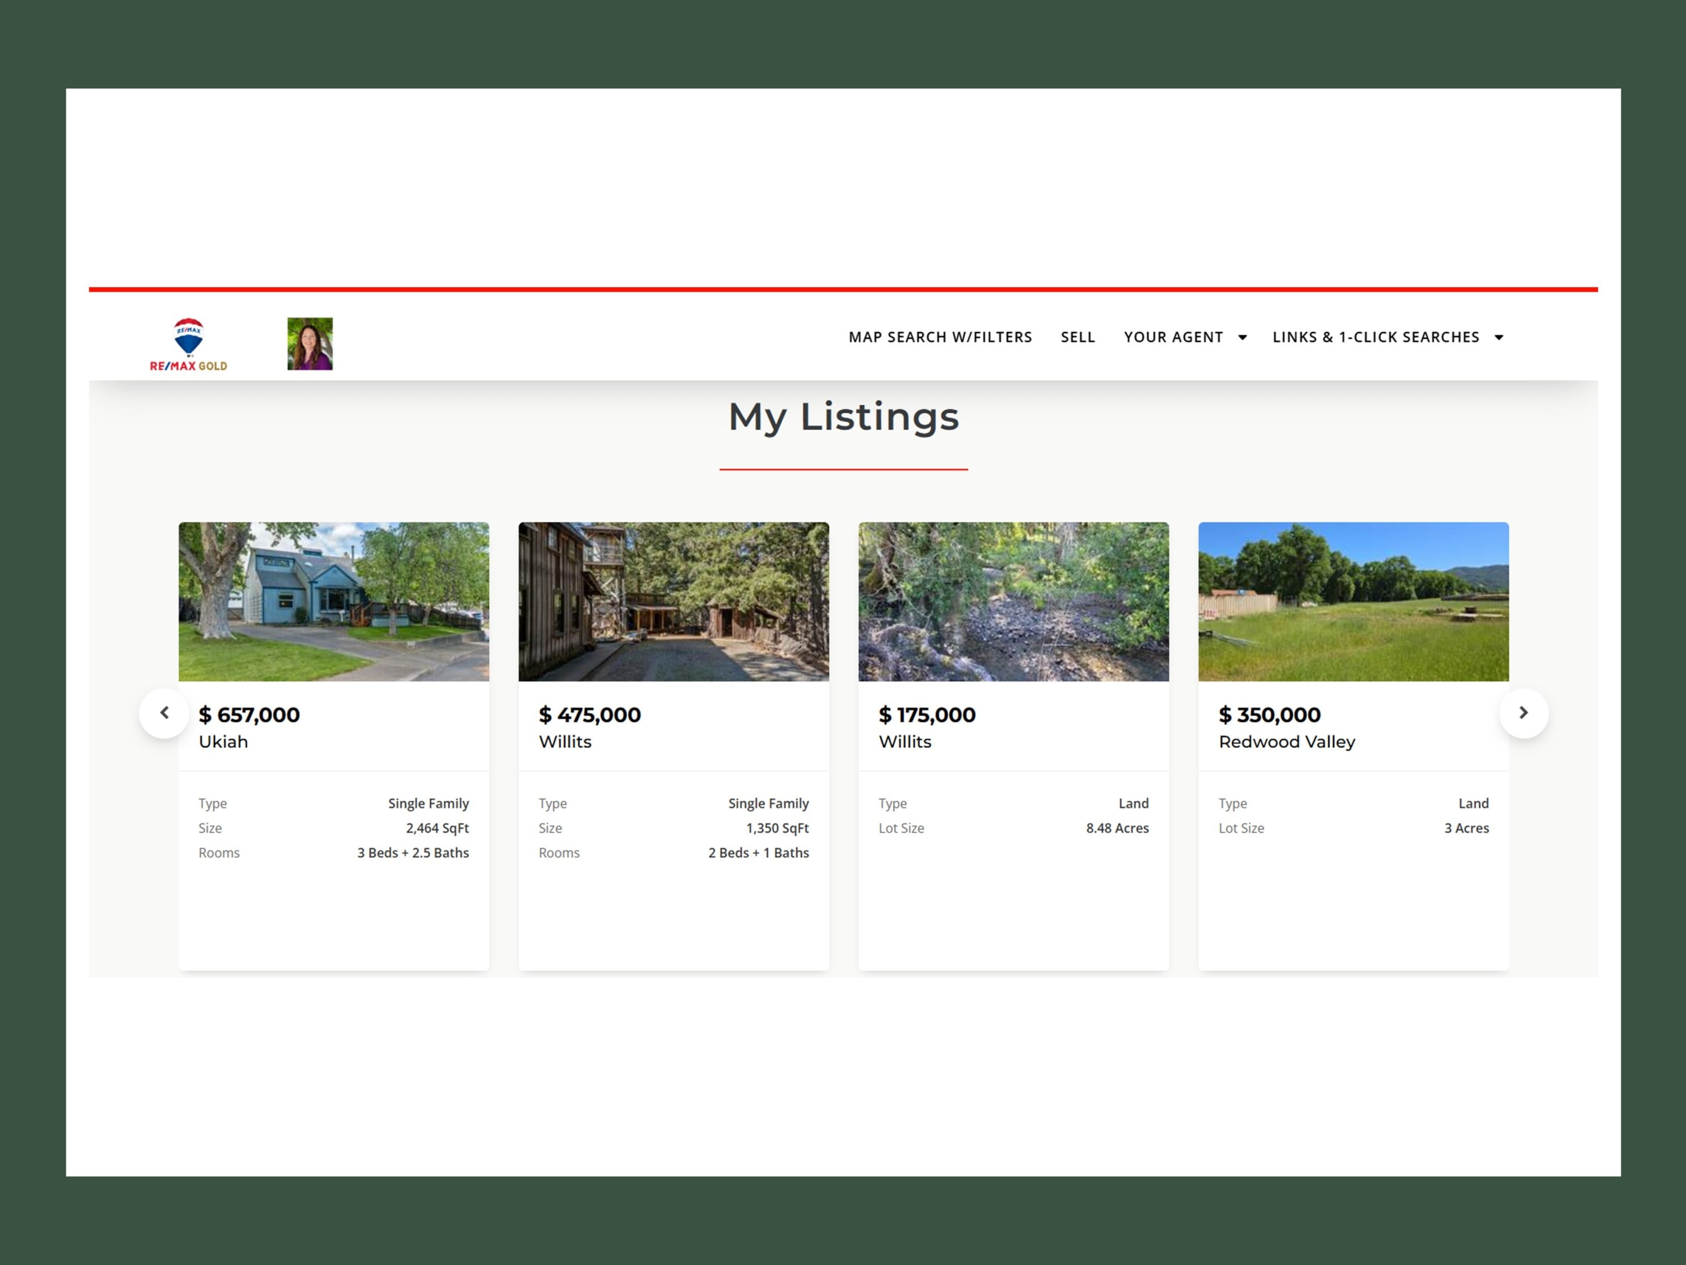1686x1265 pixels.
Task: Click the 3 Beds + 2.5 Baths value
Action: pos(413,853)
